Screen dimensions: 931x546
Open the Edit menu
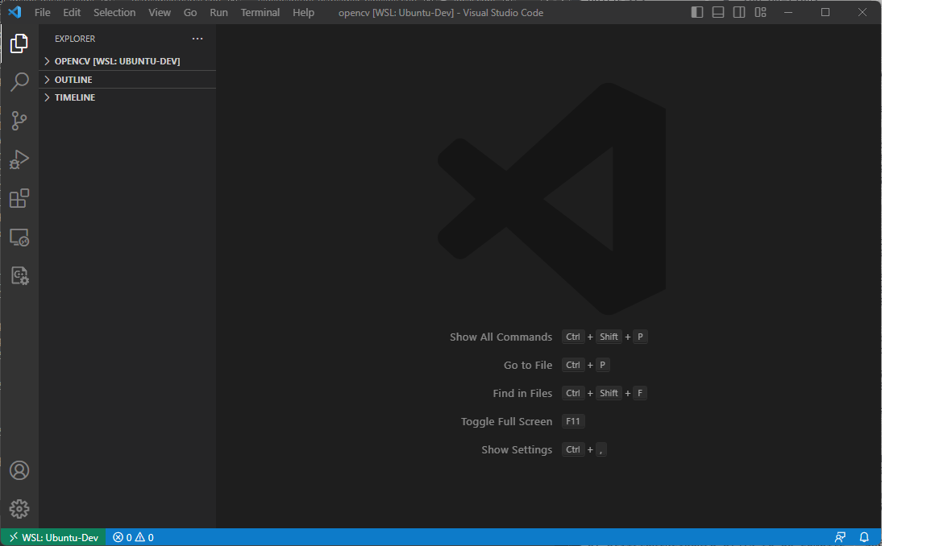coord(72,12)
